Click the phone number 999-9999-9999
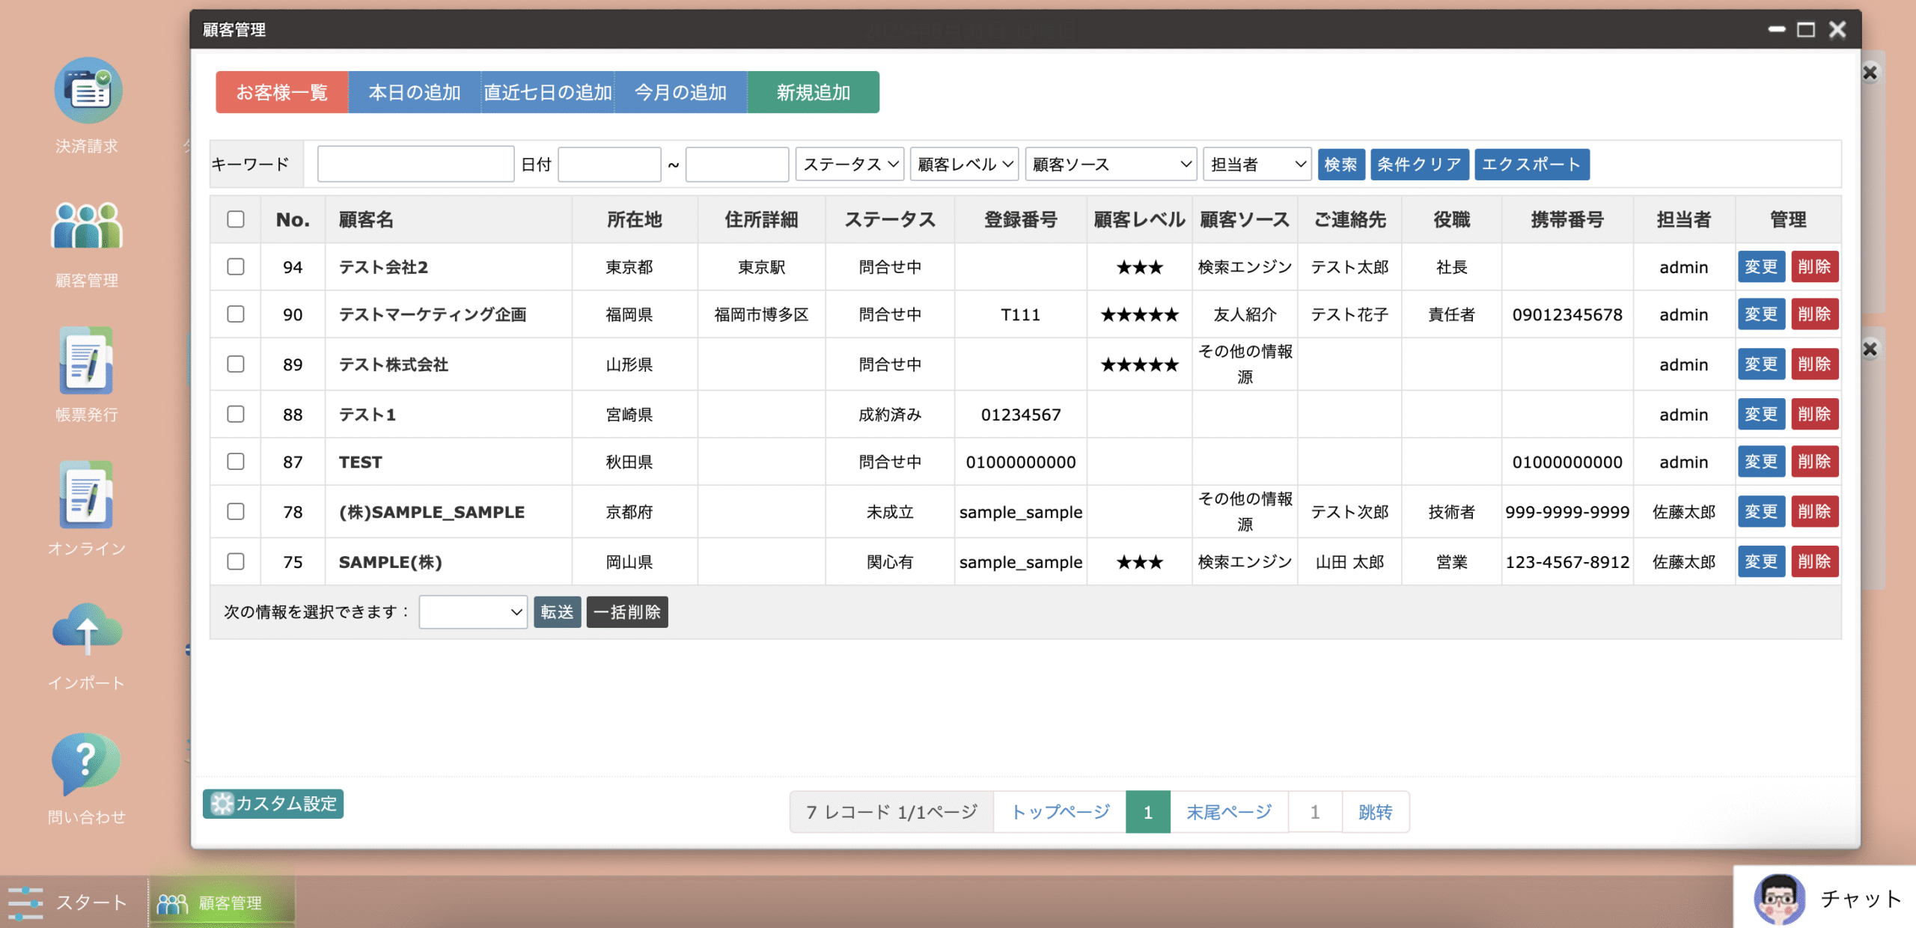Viewport: 1916px width, 928px height. (1567, 513)
